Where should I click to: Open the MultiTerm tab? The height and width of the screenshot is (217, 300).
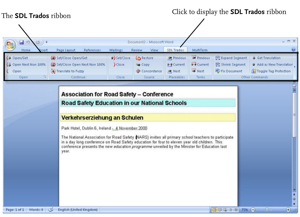[200, 50]
